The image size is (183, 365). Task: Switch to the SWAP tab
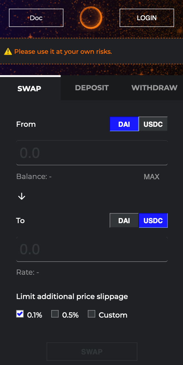(29, 88)
